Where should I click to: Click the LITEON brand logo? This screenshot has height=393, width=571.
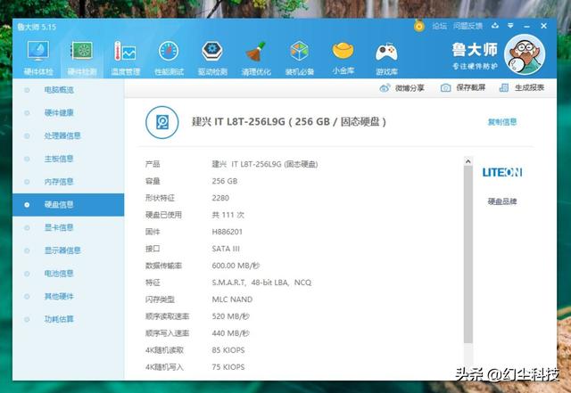pyautogui.click(x=502, y=172)
